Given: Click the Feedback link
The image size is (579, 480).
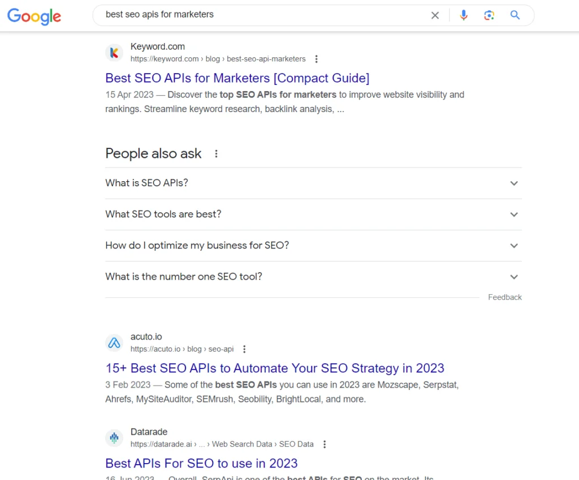Looking at the screenshot, I should point(504,297).
